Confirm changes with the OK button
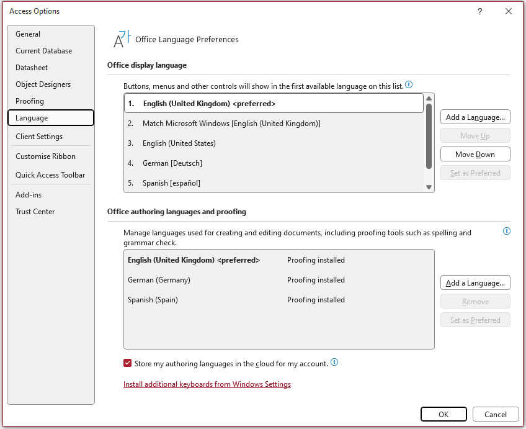This screenshot has width=526, height=429. click(443, 414)
